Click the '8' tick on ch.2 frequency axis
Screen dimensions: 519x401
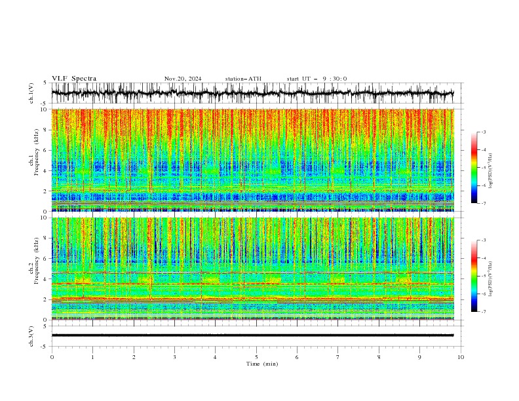point(47,239)
